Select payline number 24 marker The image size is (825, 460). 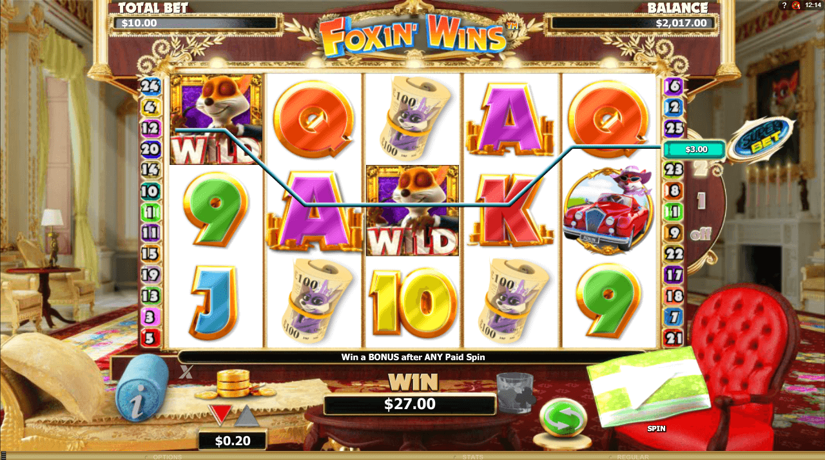click(x=150, y=86)
